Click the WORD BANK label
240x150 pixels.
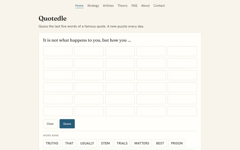(51, 135)
